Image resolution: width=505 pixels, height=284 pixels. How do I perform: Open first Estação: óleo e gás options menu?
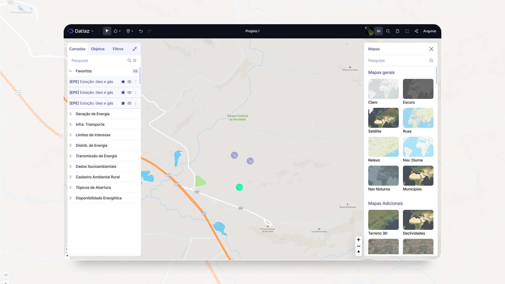point(136,82)
